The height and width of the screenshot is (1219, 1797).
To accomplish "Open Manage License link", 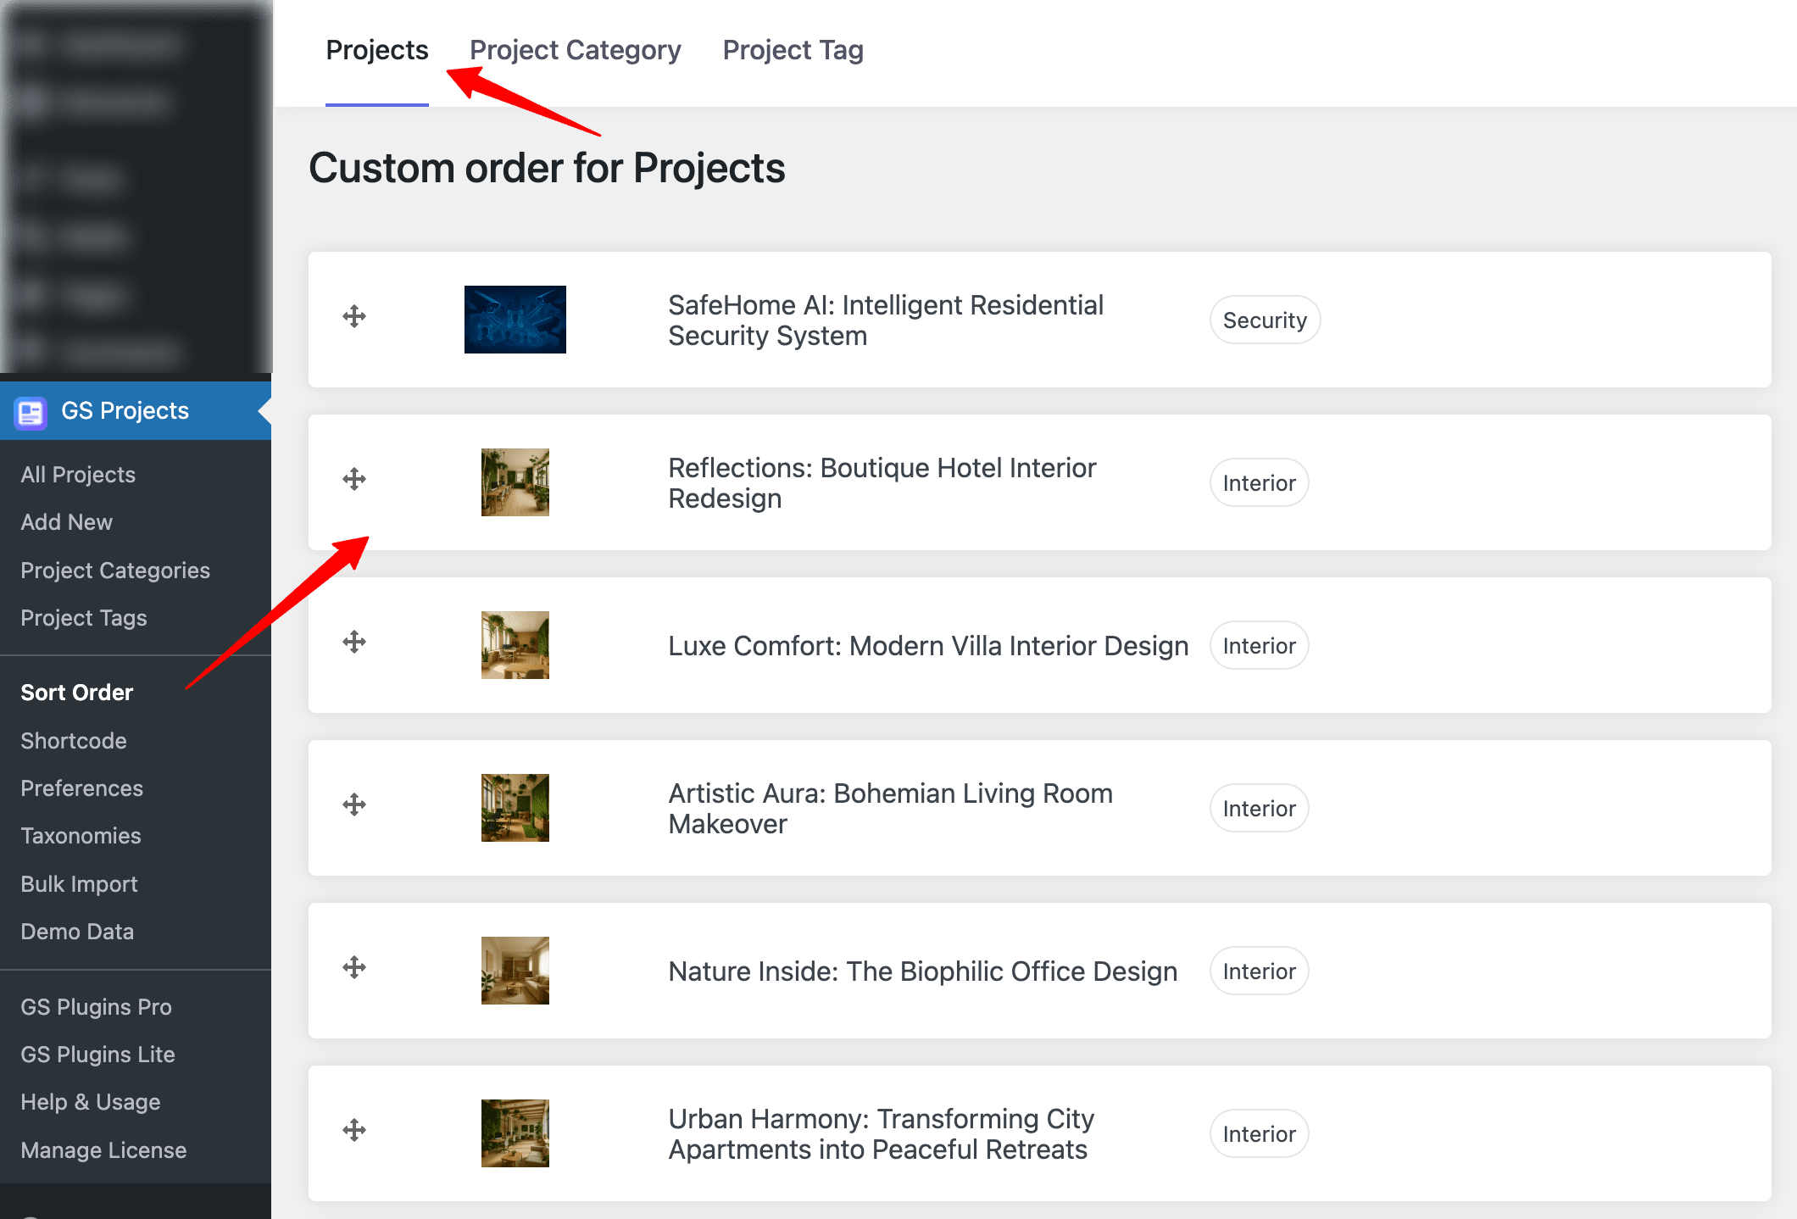I will click(103, 1150).
